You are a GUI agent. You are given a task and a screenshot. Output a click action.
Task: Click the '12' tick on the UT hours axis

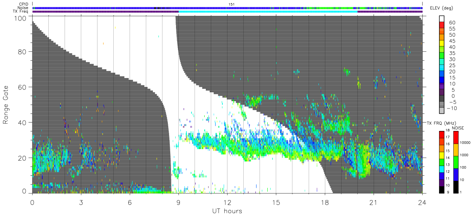[227, 202]
